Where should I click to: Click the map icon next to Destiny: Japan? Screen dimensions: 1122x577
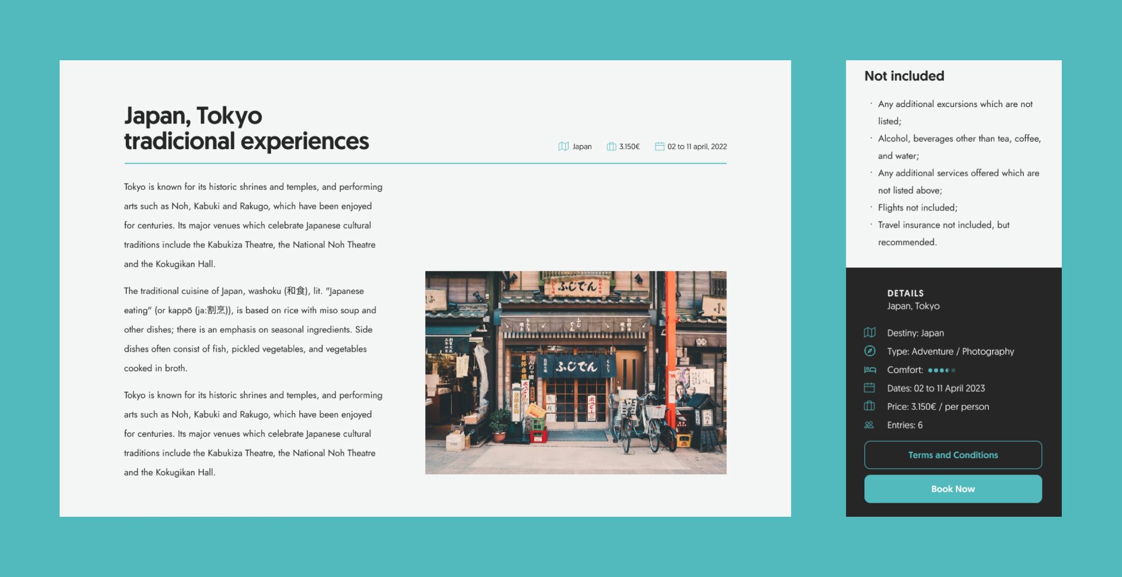(870, 333)
